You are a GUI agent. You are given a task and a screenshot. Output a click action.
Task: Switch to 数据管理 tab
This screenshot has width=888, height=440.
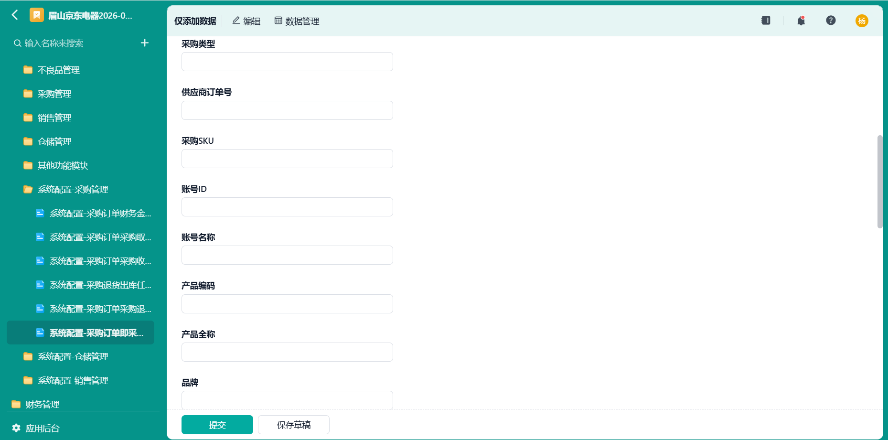(297, 21)
